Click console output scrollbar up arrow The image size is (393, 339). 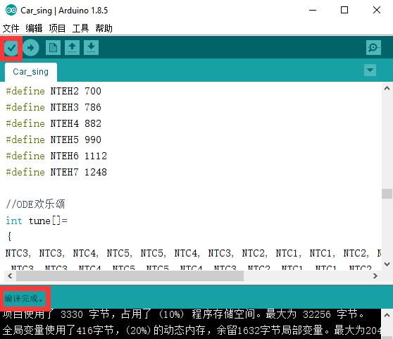tap(387, 315)
